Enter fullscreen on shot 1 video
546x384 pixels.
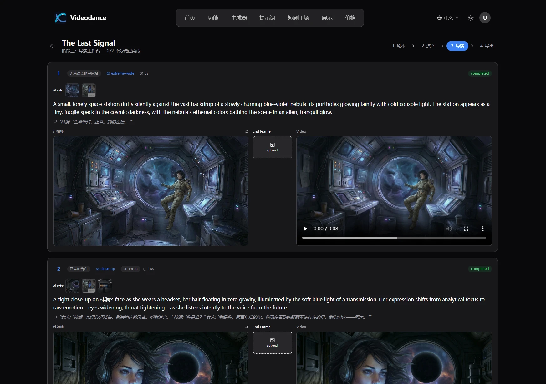[x=466, y=229]
